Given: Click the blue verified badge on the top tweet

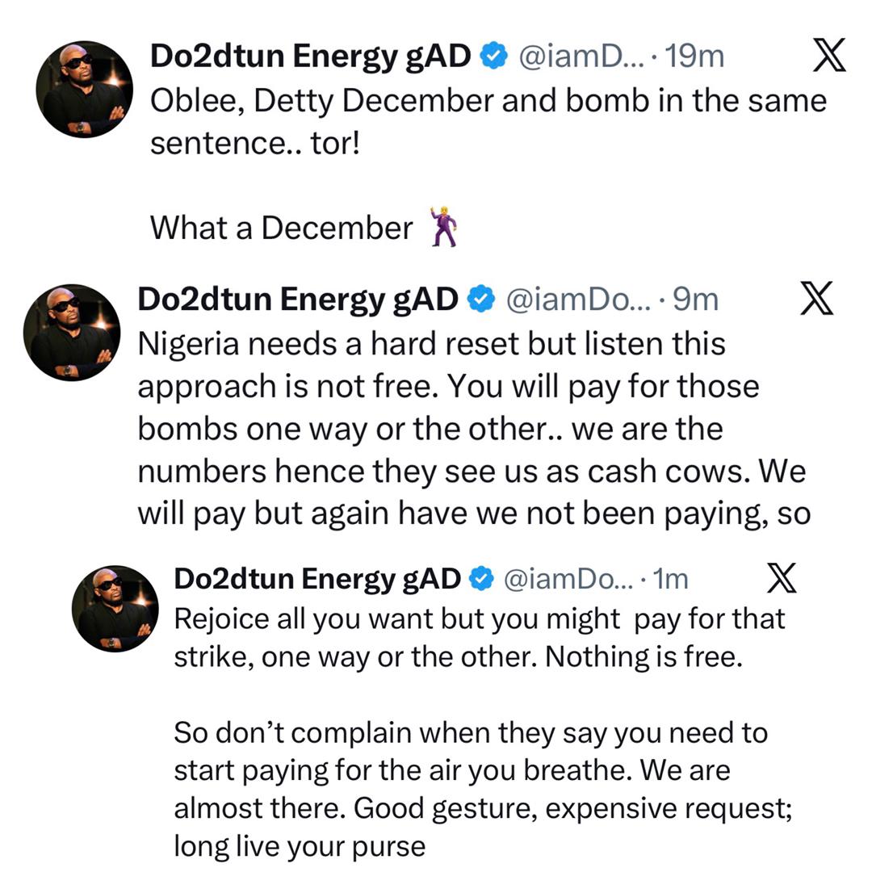Looking at the screenshot, I should 492,55.
